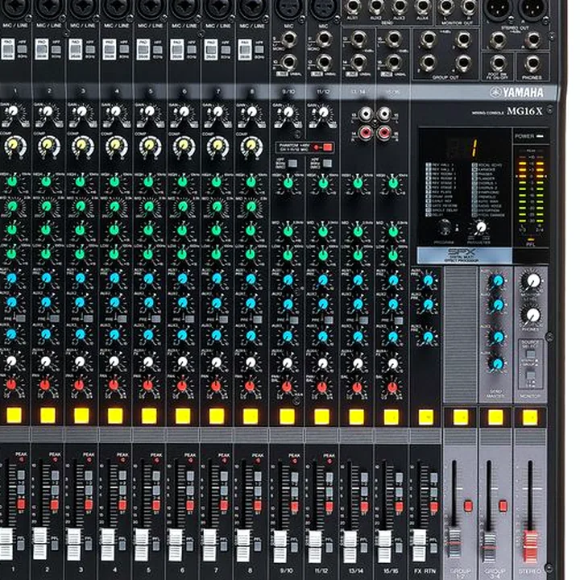The width and height of the screenshot is (580, 580).
Task: Move the FX RTN fader
Action: pyautogui.click(x=419, y=545)
